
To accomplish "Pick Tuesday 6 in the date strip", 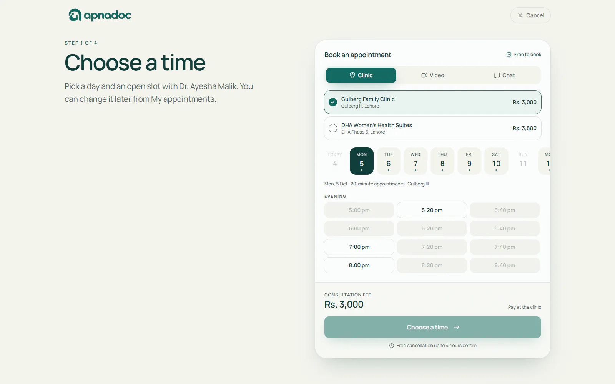I will click(x=389, y=161).
